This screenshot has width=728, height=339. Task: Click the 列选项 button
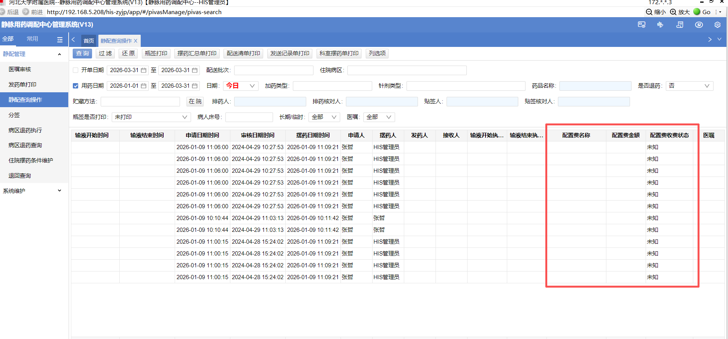point(377,53)
